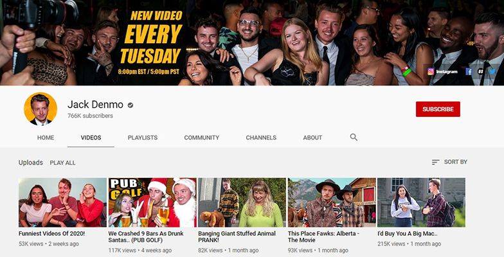Viewport: 504px width, 257px height.
Task: Open the Twitter icon in banner
Action: tap(492, 71)
